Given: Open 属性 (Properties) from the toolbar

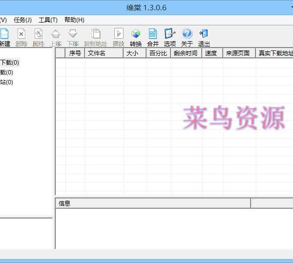Looking at the screenshot, I should tap(39, 34).
